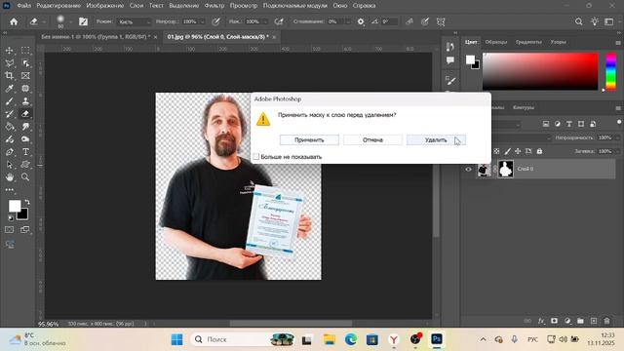This screenshot has height=351, width=624.
Task: Click the smoothing options gear icon
Action: point(361,21)
